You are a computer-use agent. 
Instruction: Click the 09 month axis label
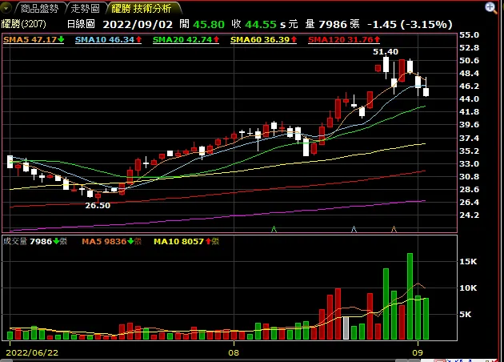point(418,352)
